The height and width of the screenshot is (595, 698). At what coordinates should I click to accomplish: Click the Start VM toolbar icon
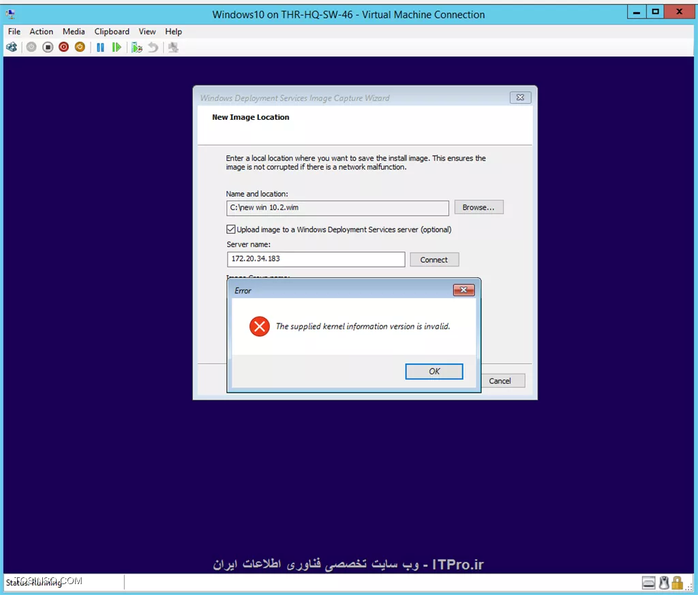(31, 47)
